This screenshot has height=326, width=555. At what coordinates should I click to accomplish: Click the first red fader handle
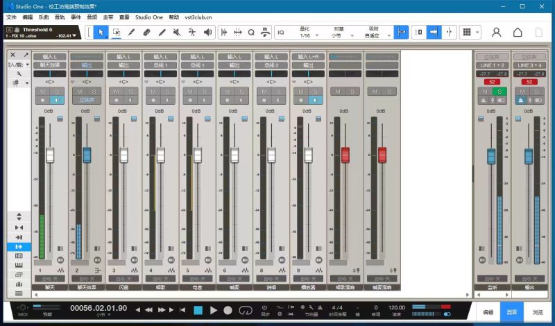pos(345,155)
